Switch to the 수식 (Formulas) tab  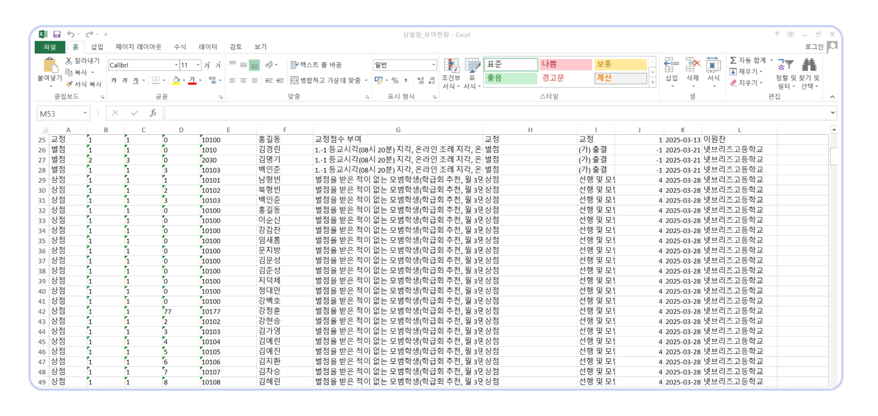[180, 47]
